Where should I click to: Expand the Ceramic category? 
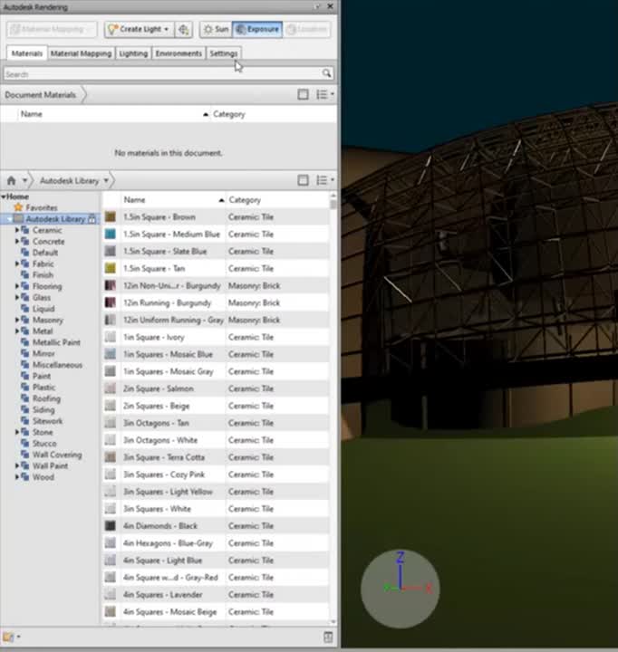point(17,229)
